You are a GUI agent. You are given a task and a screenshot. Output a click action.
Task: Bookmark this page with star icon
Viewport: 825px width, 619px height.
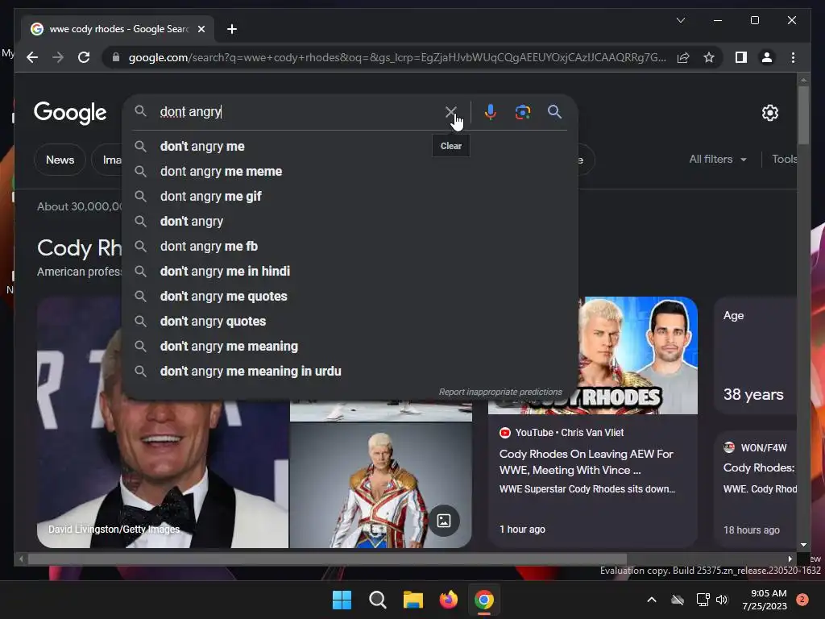click(709, 57)
